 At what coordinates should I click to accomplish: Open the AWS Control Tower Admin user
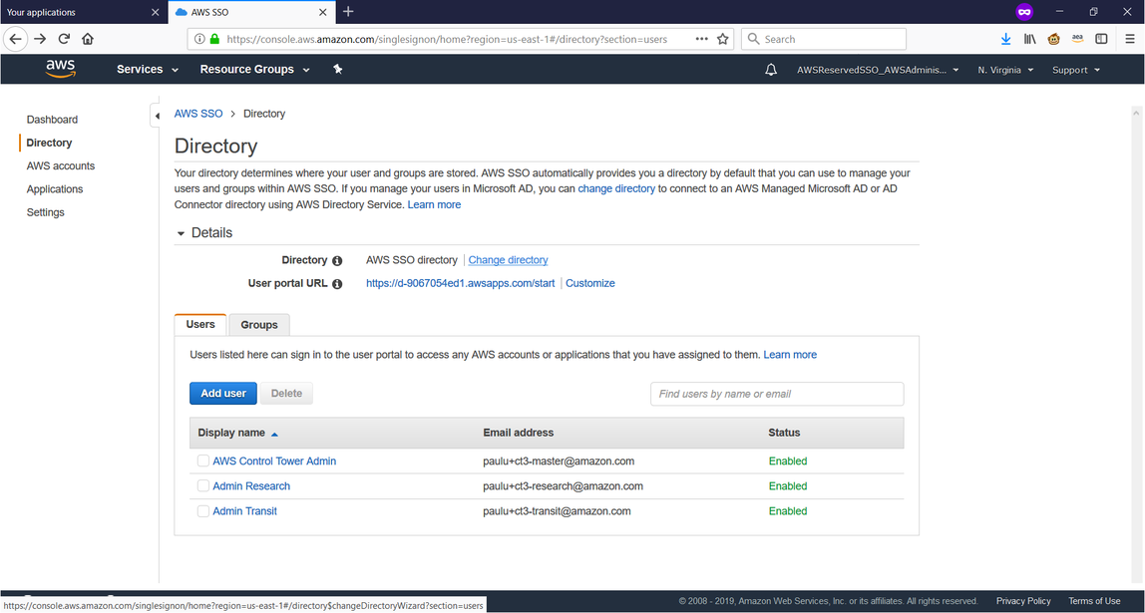(x=274, y=461)
